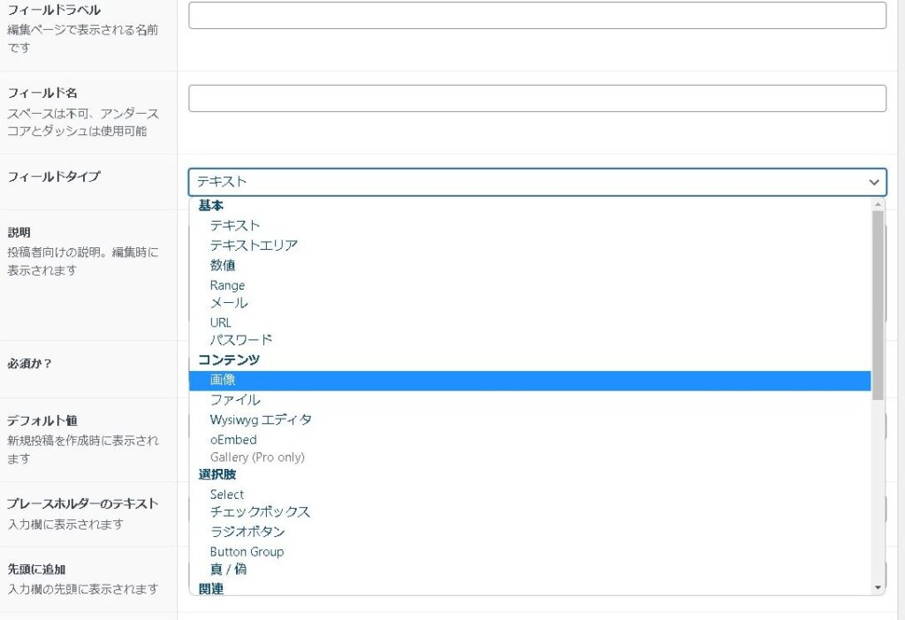The image size is (905, 620).
Task: Select Wysiwyg エディタ option
Action: (x=261, y=420)
